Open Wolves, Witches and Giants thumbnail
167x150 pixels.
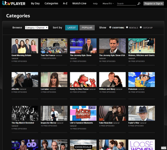[142, 46]
